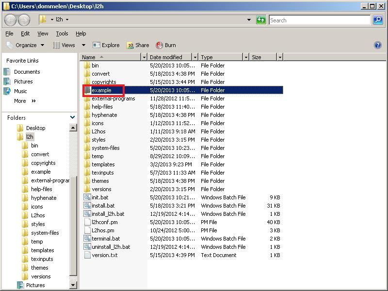Image resolution: width=388 pixels, height=291 pixels.
Task: Click inside the Search input field
Action: pyautogui.click(x=320, y=20)
